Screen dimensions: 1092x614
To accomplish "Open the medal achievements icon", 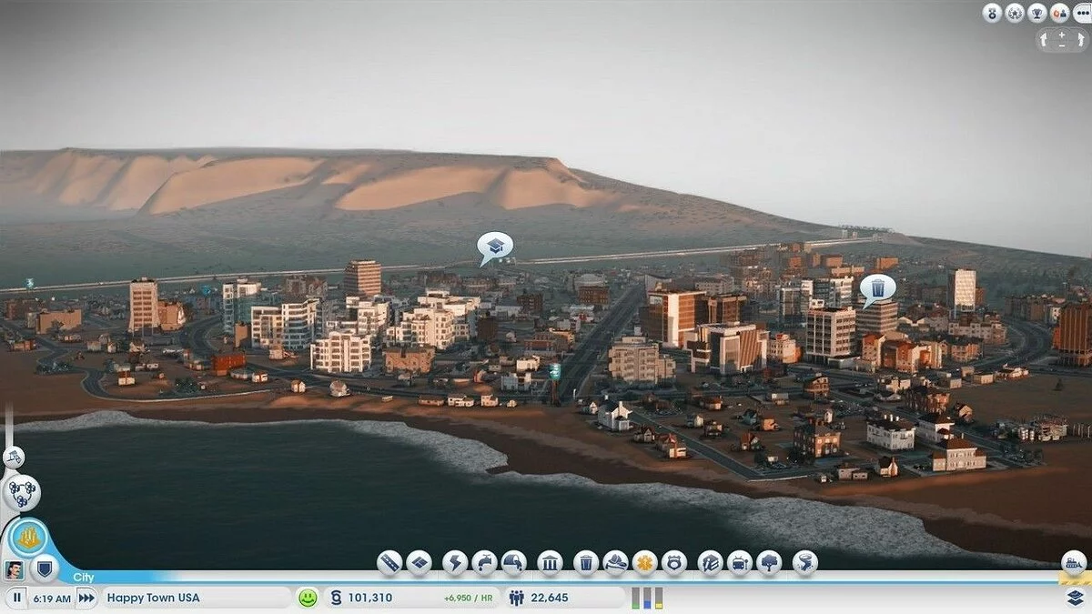I will click(x=992, y=13).
